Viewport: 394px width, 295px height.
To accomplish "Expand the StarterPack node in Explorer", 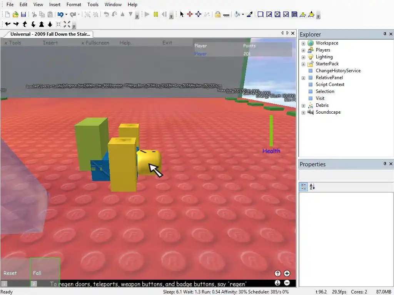I will coord(303,64).
